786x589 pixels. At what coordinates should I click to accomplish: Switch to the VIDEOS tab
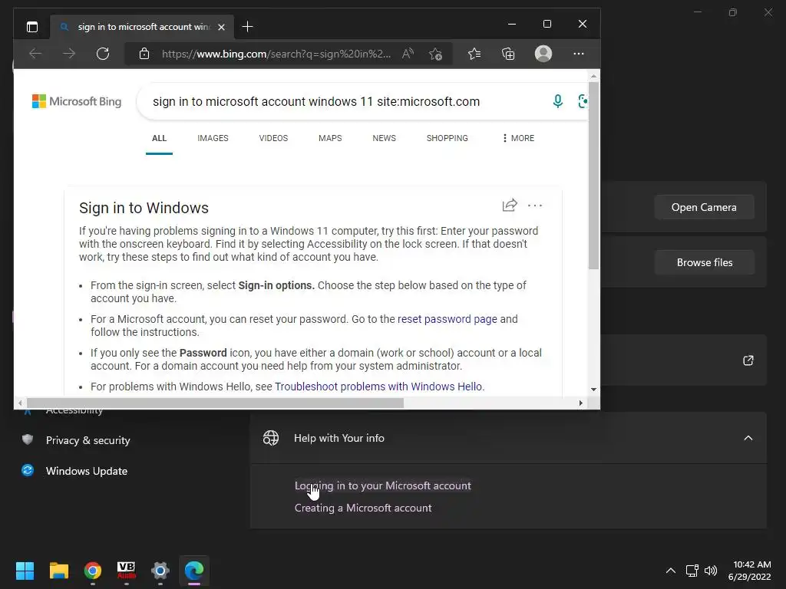273,138
